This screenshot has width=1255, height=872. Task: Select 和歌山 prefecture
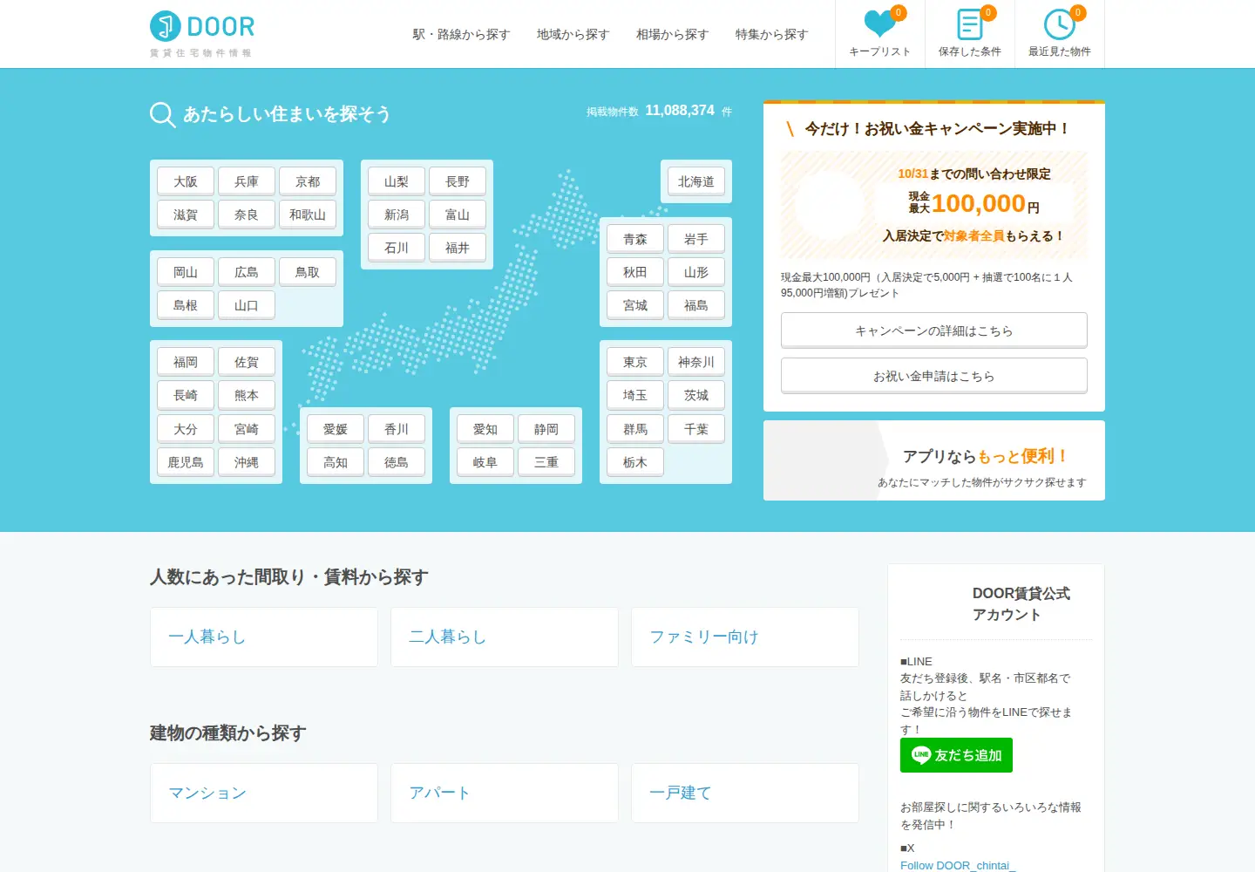coord(308,215)
